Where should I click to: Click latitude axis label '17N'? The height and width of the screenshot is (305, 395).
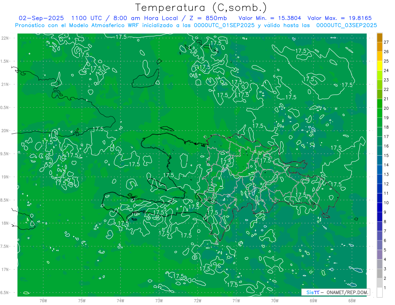[5, 269]
